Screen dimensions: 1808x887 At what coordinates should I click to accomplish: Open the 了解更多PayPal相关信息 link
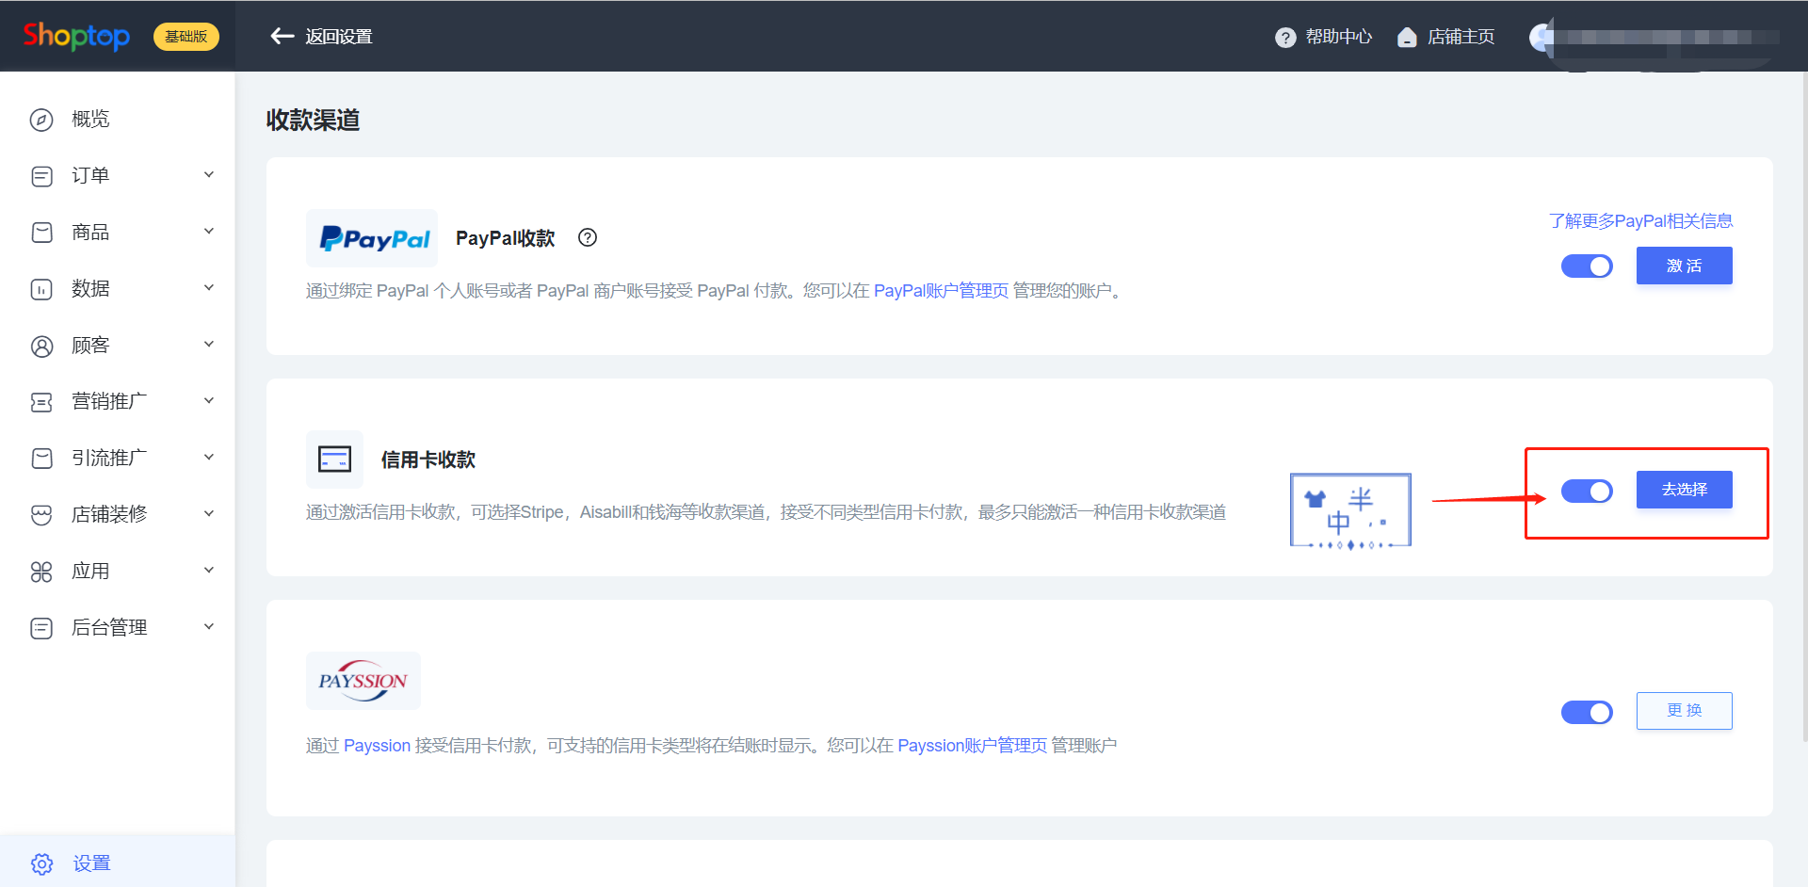pyautogui.click(x=1640, y=220)
